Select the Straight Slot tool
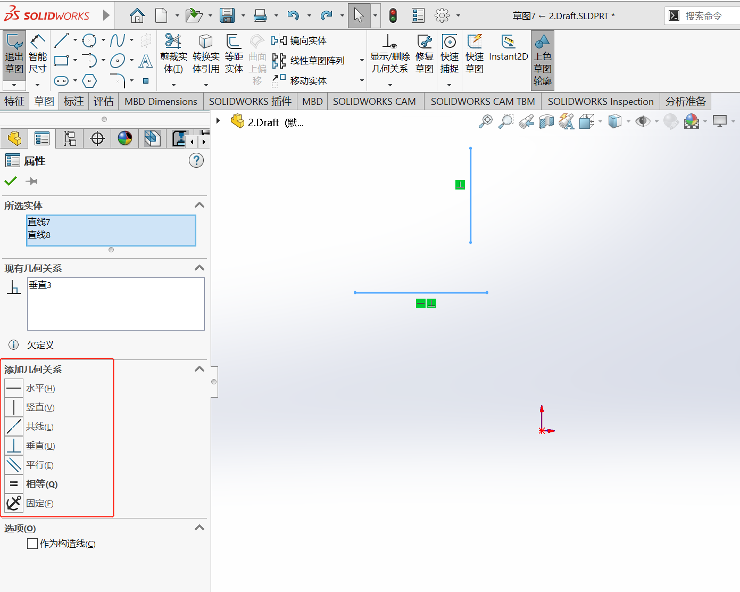The image size is (740, 592). tap(61, 81)
